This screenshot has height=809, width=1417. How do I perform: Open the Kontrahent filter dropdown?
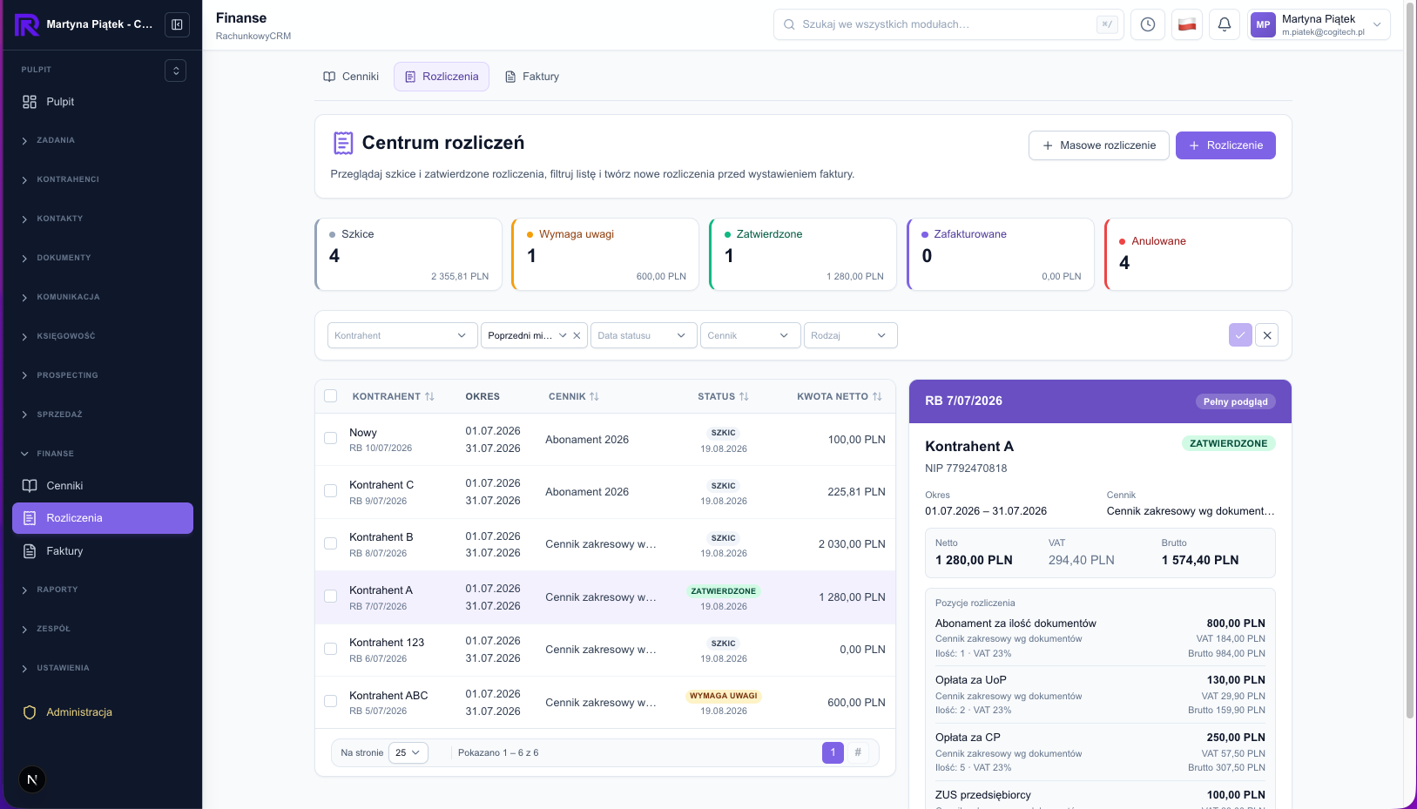click(x=402, y=335)
